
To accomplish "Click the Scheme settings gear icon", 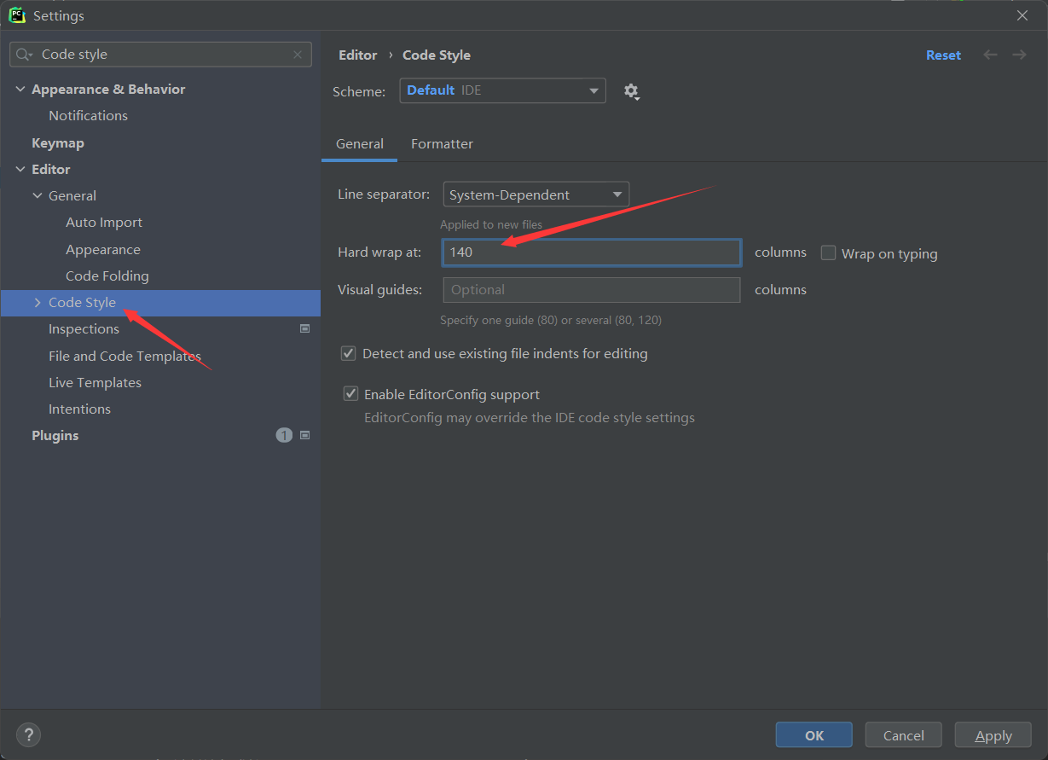I will coord(632,90).
